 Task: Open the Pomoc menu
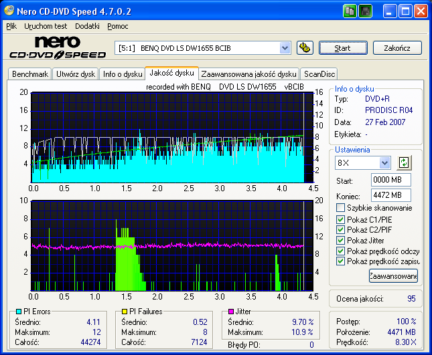pos(118,26)
